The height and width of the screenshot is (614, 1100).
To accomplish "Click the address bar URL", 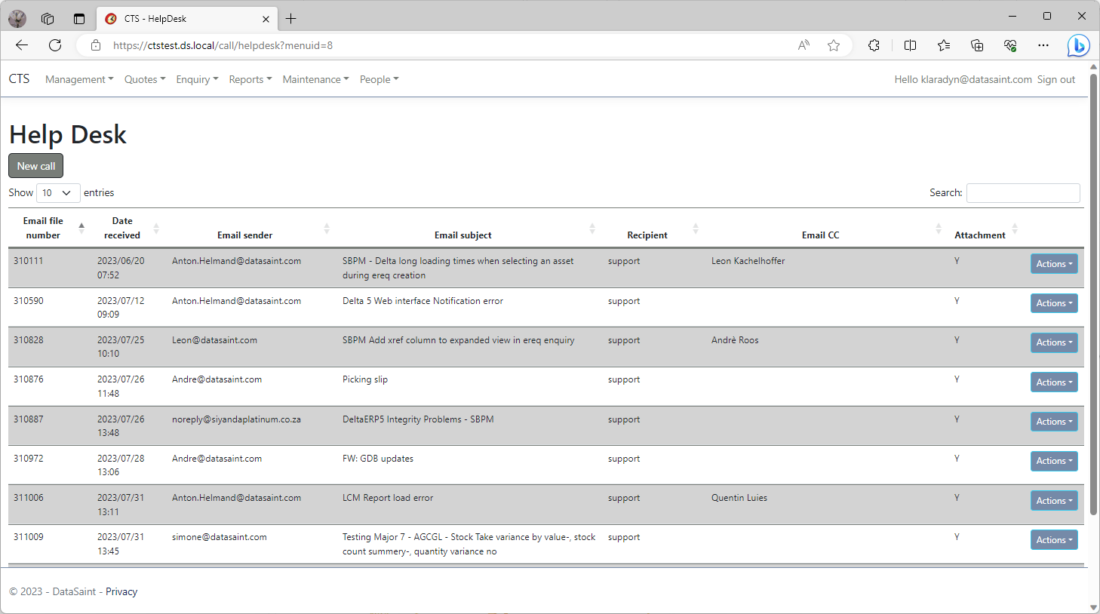I will [223, 45].
